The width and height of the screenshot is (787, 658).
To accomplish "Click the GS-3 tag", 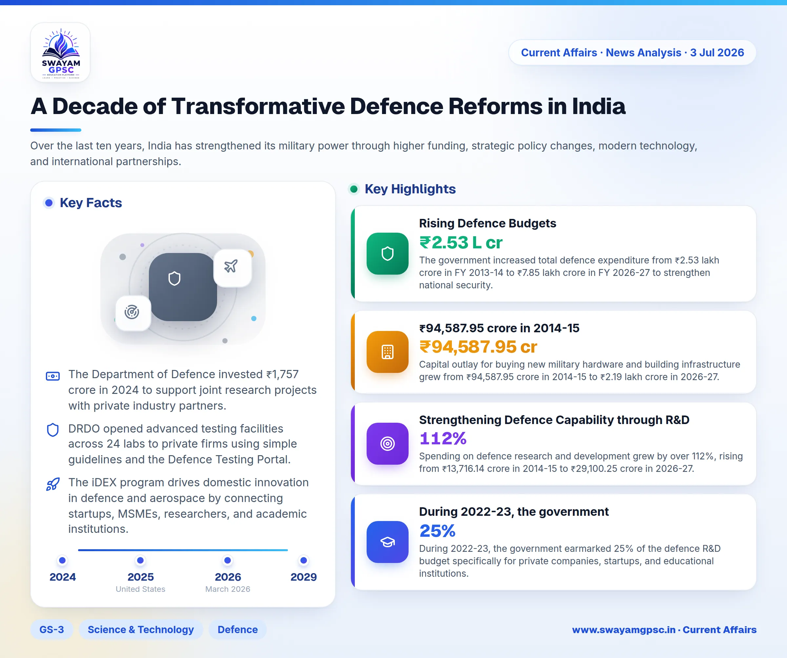I will pyautogui.click(x=52, y=629).
